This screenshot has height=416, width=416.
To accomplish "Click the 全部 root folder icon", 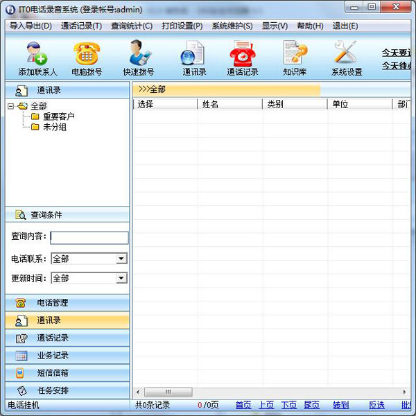I will tap(23, 106).
